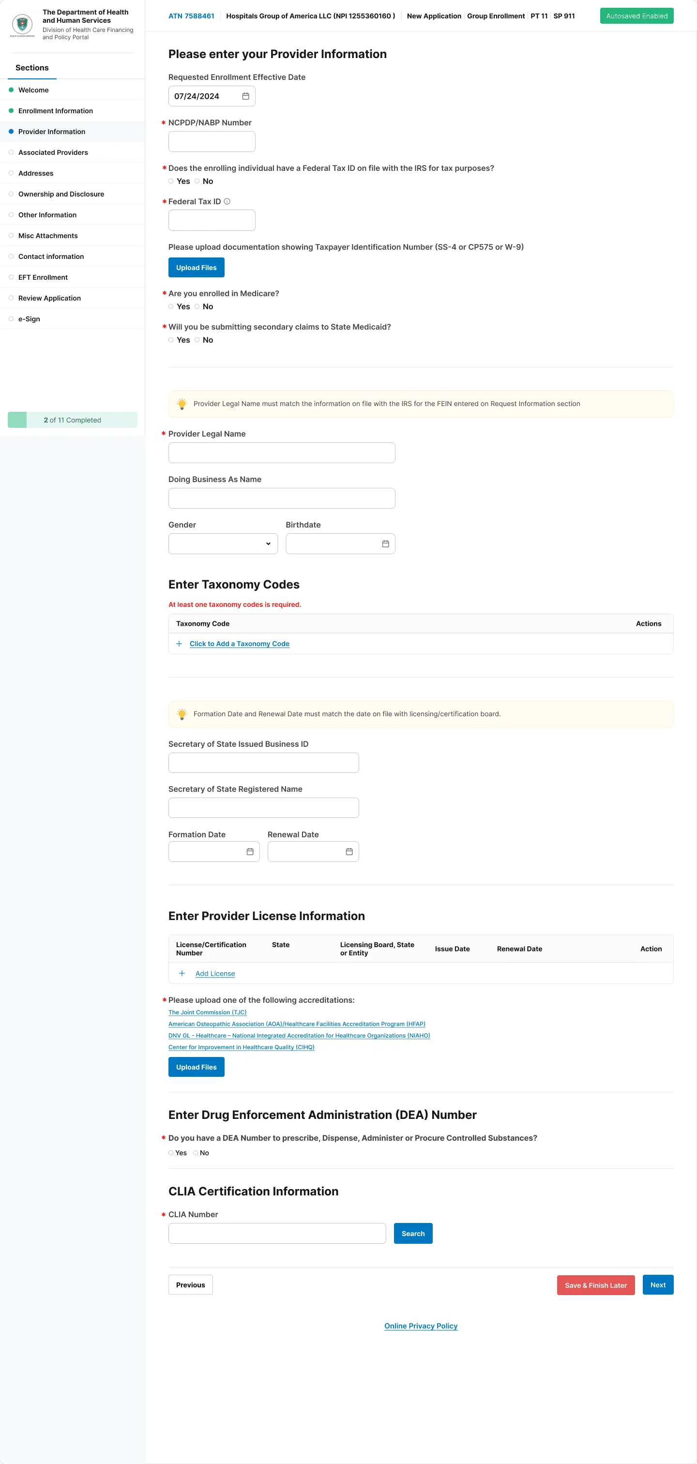This screenshot has width=697, height=1464.
Task: Open Contact information section
Action: (72, 257)
